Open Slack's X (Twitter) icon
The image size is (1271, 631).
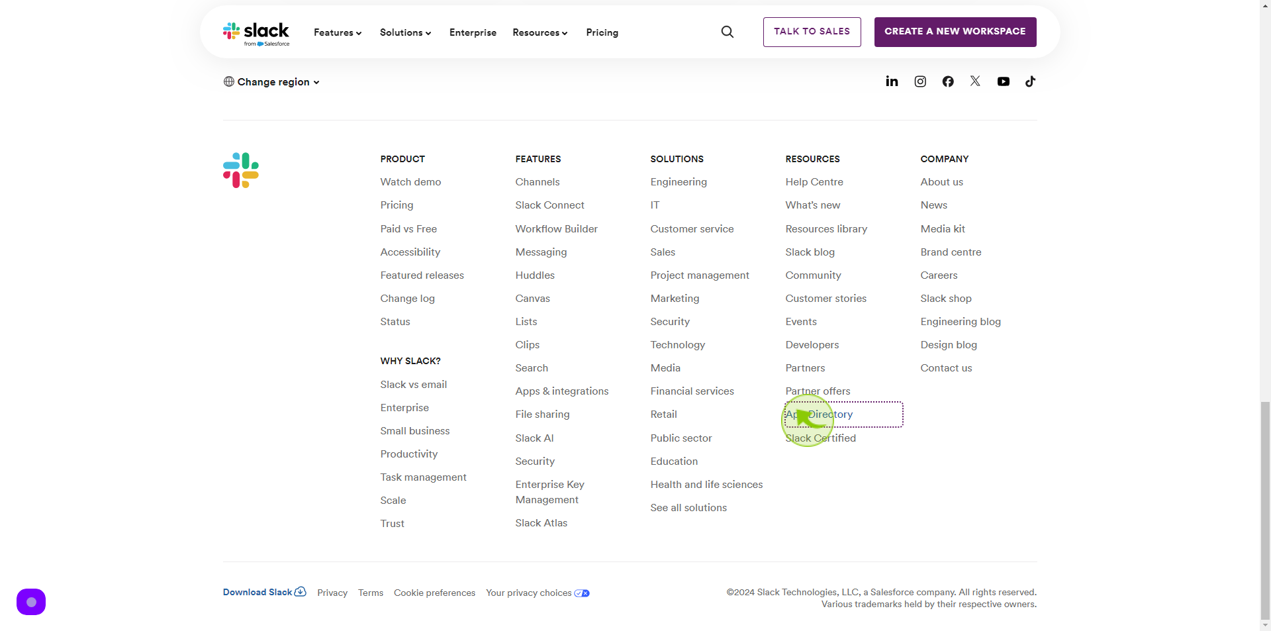pos(975,81)
